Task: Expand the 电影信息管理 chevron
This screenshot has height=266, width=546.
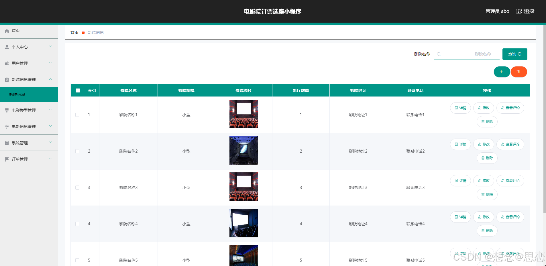Action: 50,126
